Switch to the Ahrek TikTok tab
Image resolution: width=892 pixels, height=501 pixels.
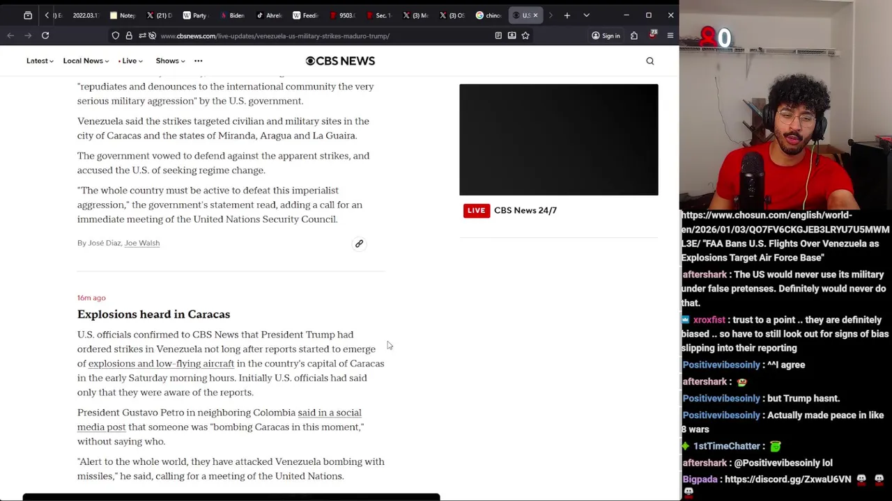pyautogui.click(x=268, y=15)
